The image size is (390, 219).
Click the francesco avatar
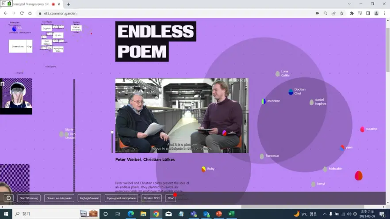[x=262, y=156]
